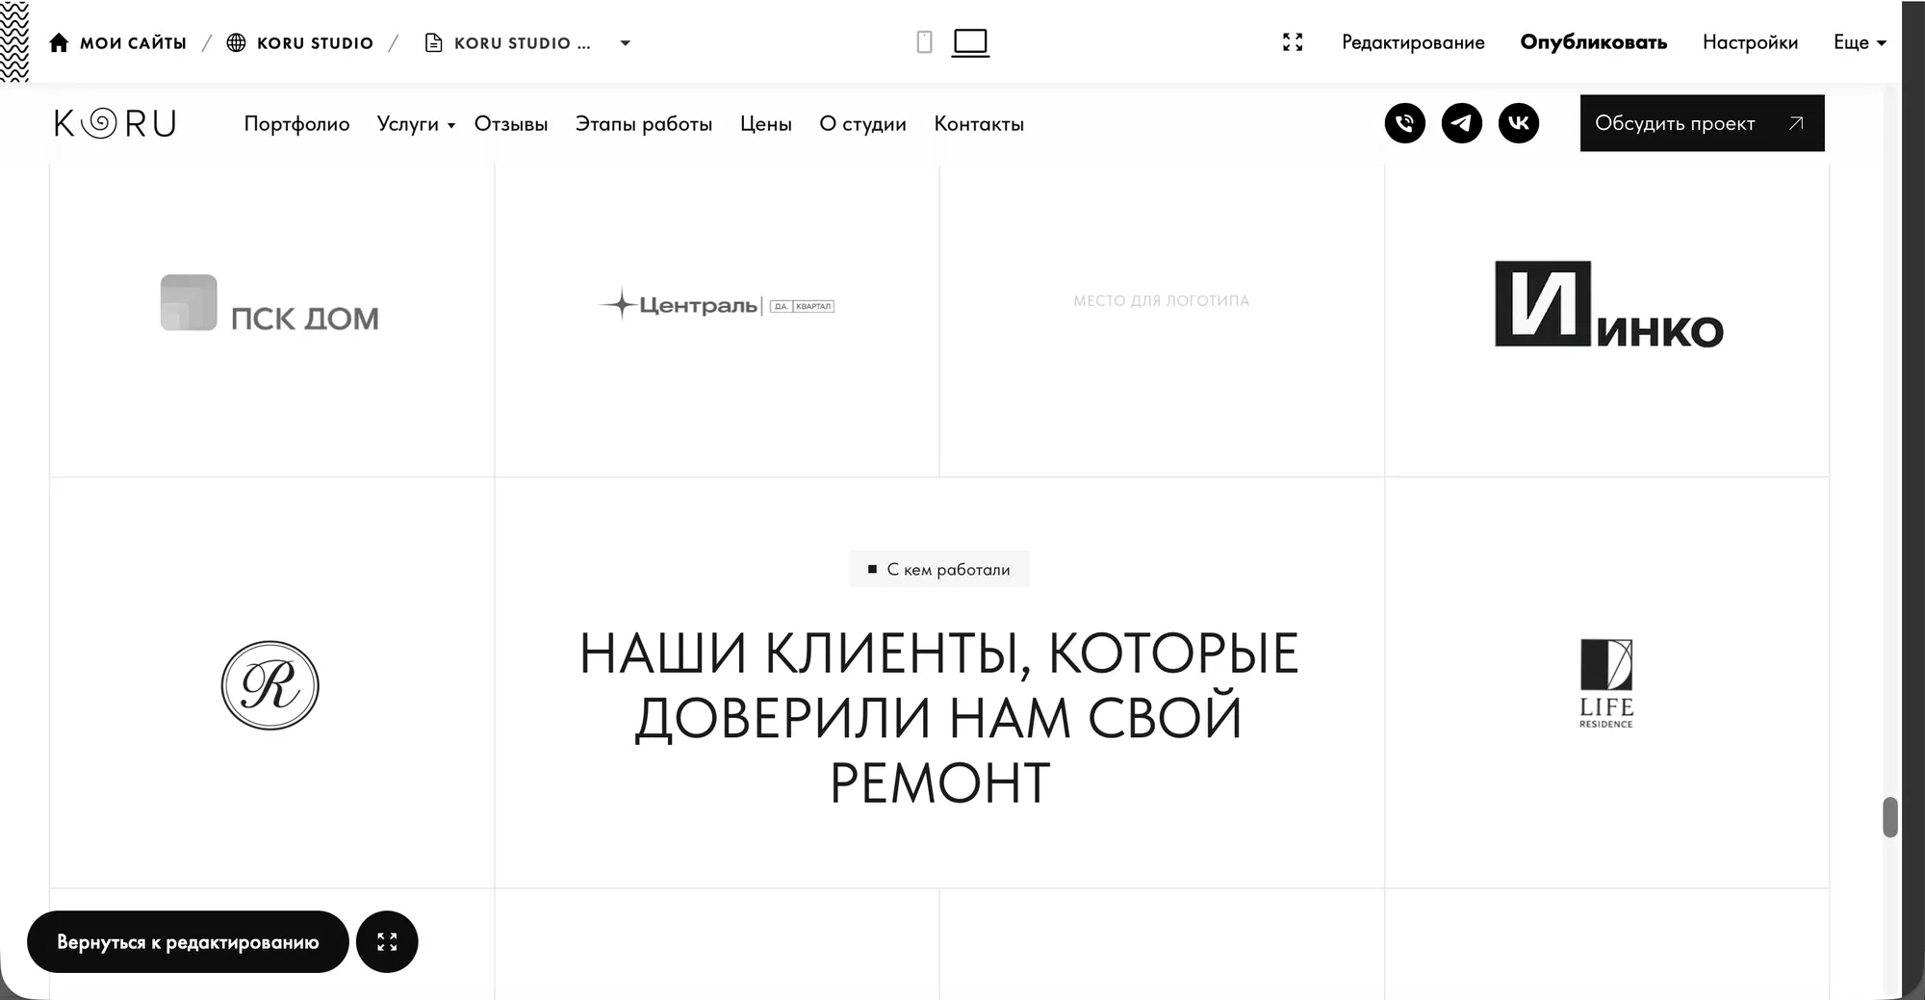1925x1000 pixels.
Task: Click the Telegram round icon
Action: 1462,123
